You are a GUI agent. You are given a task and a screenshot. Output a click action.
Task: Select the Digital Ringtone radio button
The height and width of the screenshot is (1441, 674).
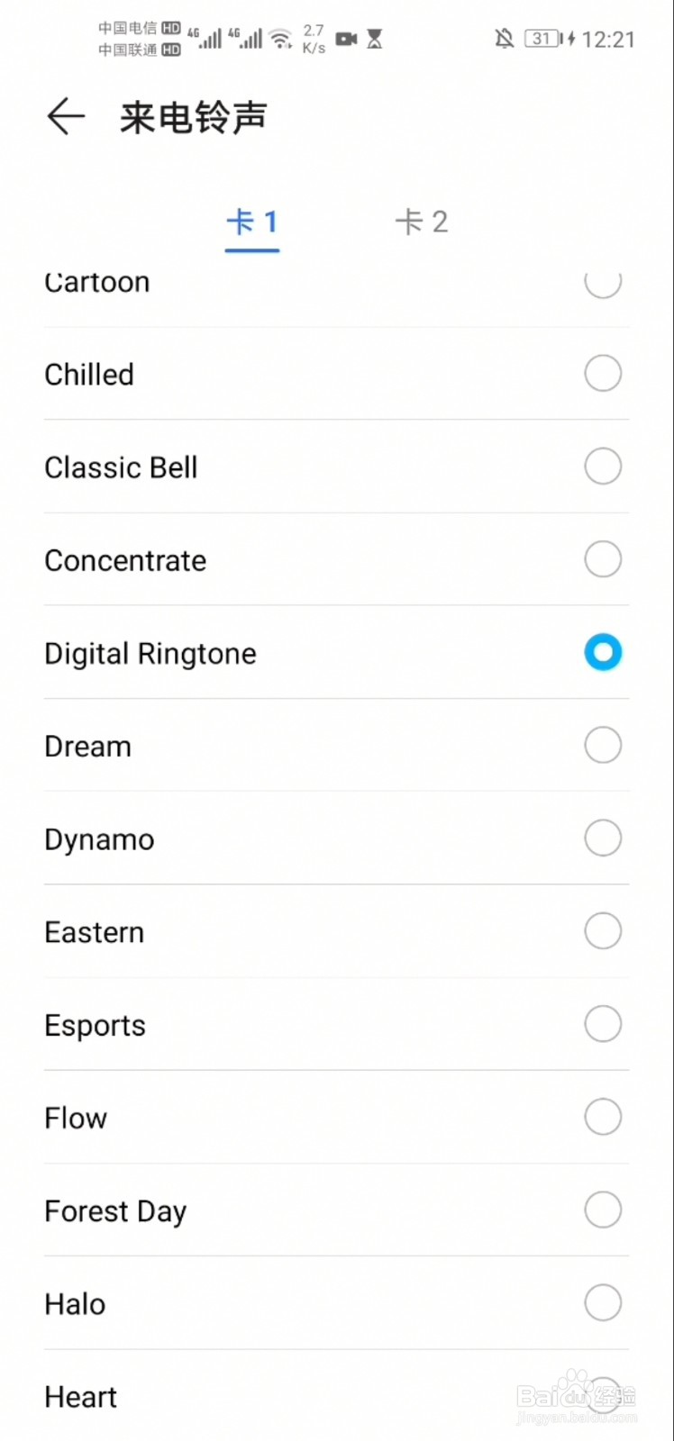coord(603,652)
